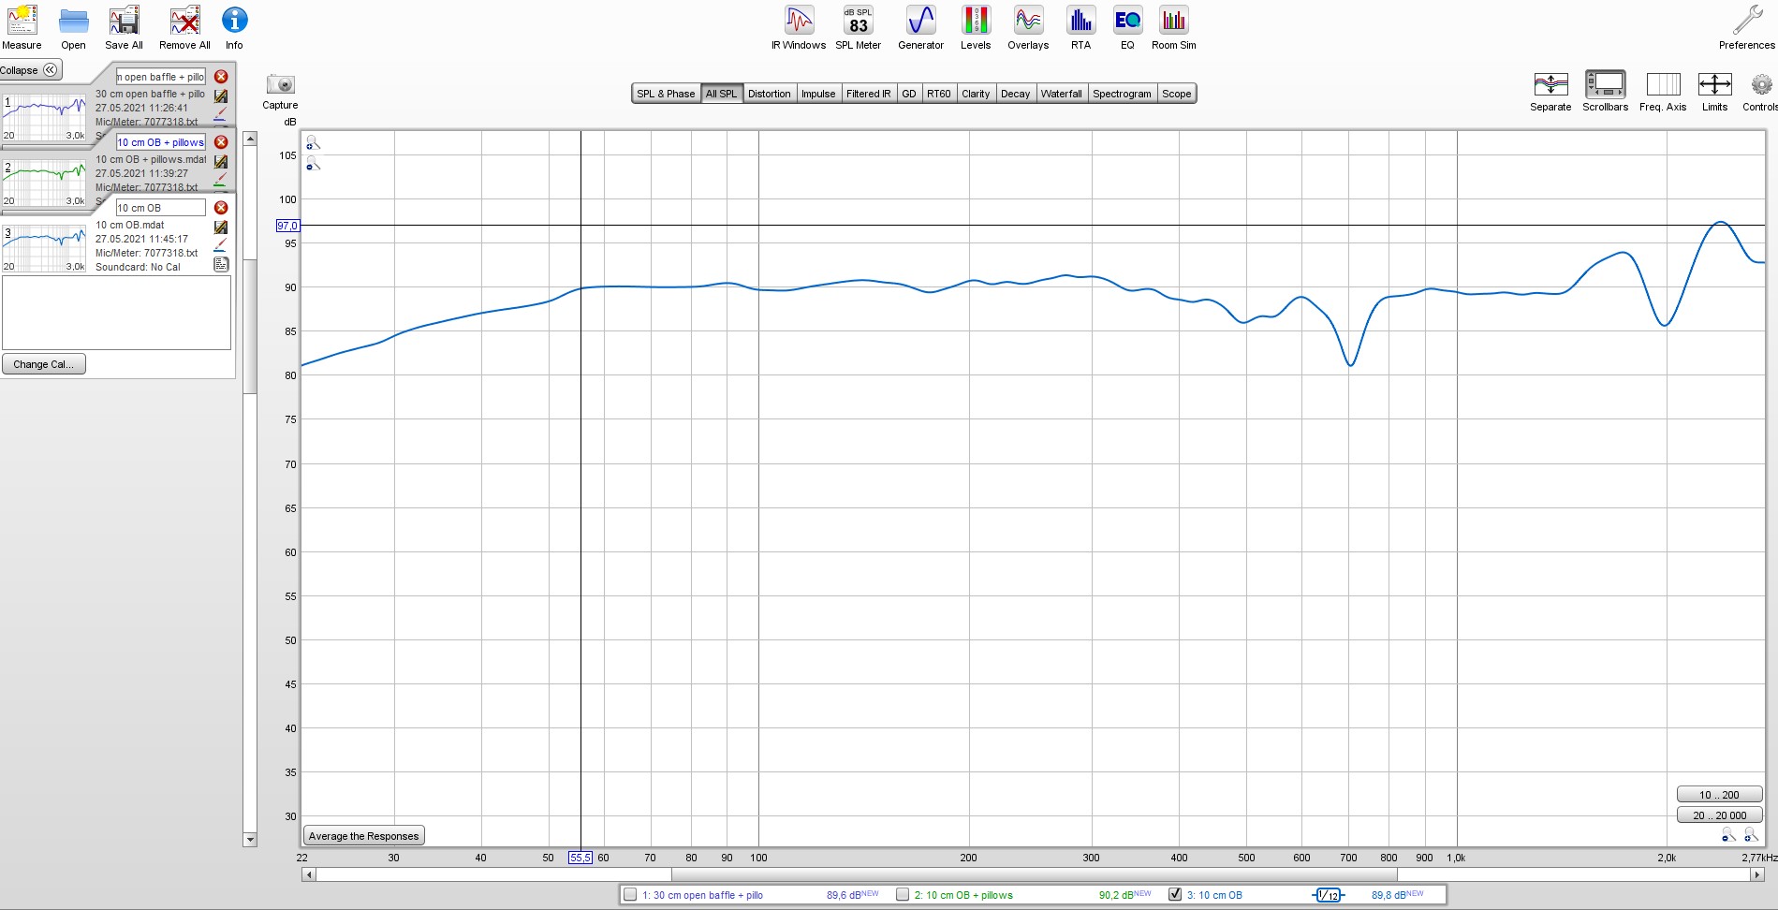Click Change Cal... button
1778x910 pixels.
[44, 364]
